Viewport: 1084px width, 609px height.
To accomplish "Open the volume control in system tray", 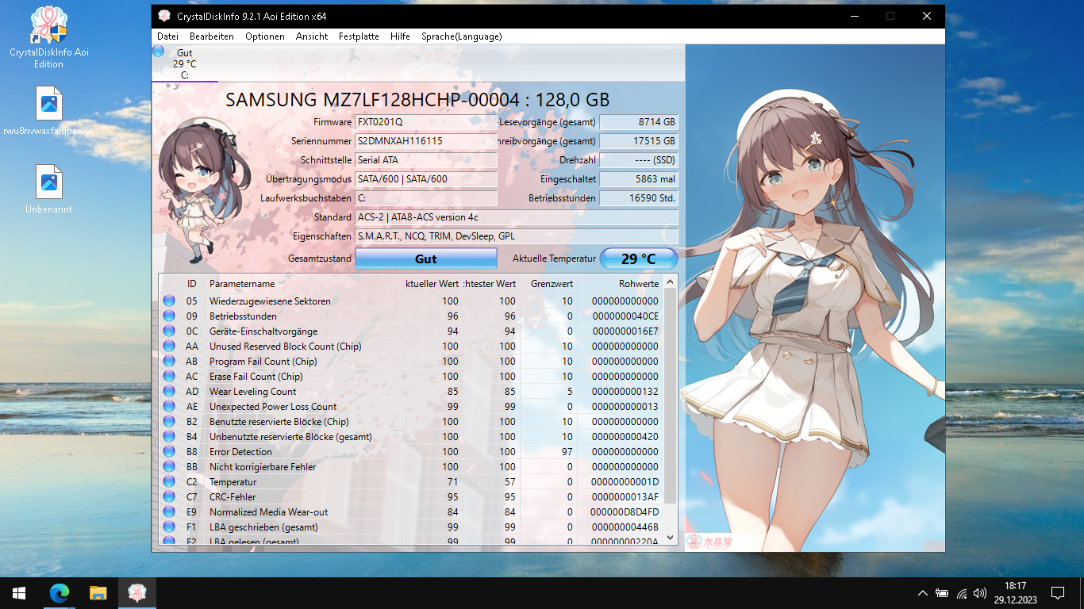I will click(x=980, y=592).
